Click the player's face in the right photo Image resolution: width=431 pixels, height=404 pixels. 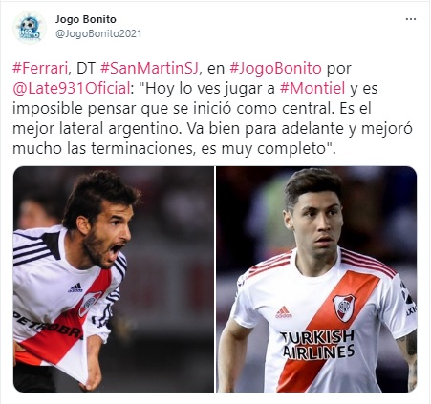315,223
